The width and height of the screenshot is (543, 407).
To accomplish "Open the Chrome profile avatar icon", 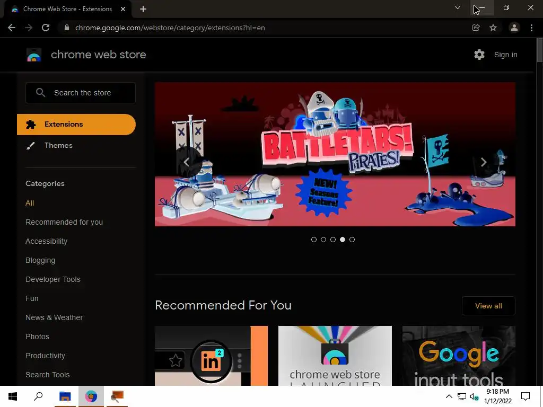I will 514,28.
